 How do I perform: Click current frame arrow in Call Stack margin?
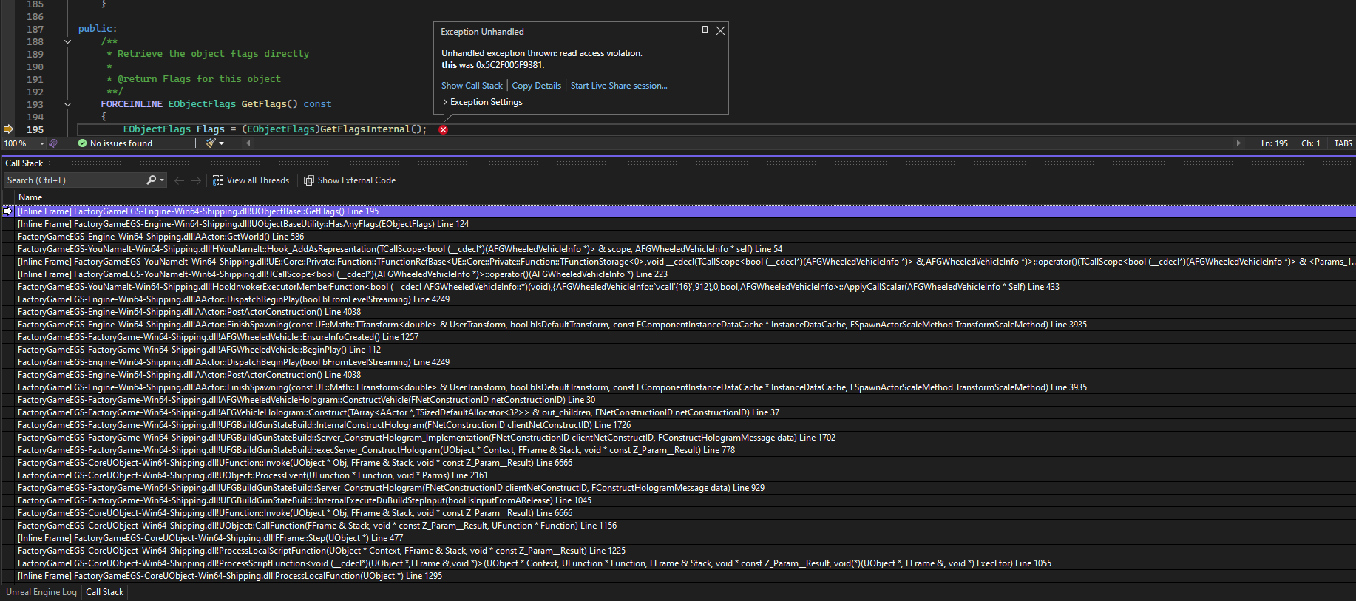(x=8, y=211)
